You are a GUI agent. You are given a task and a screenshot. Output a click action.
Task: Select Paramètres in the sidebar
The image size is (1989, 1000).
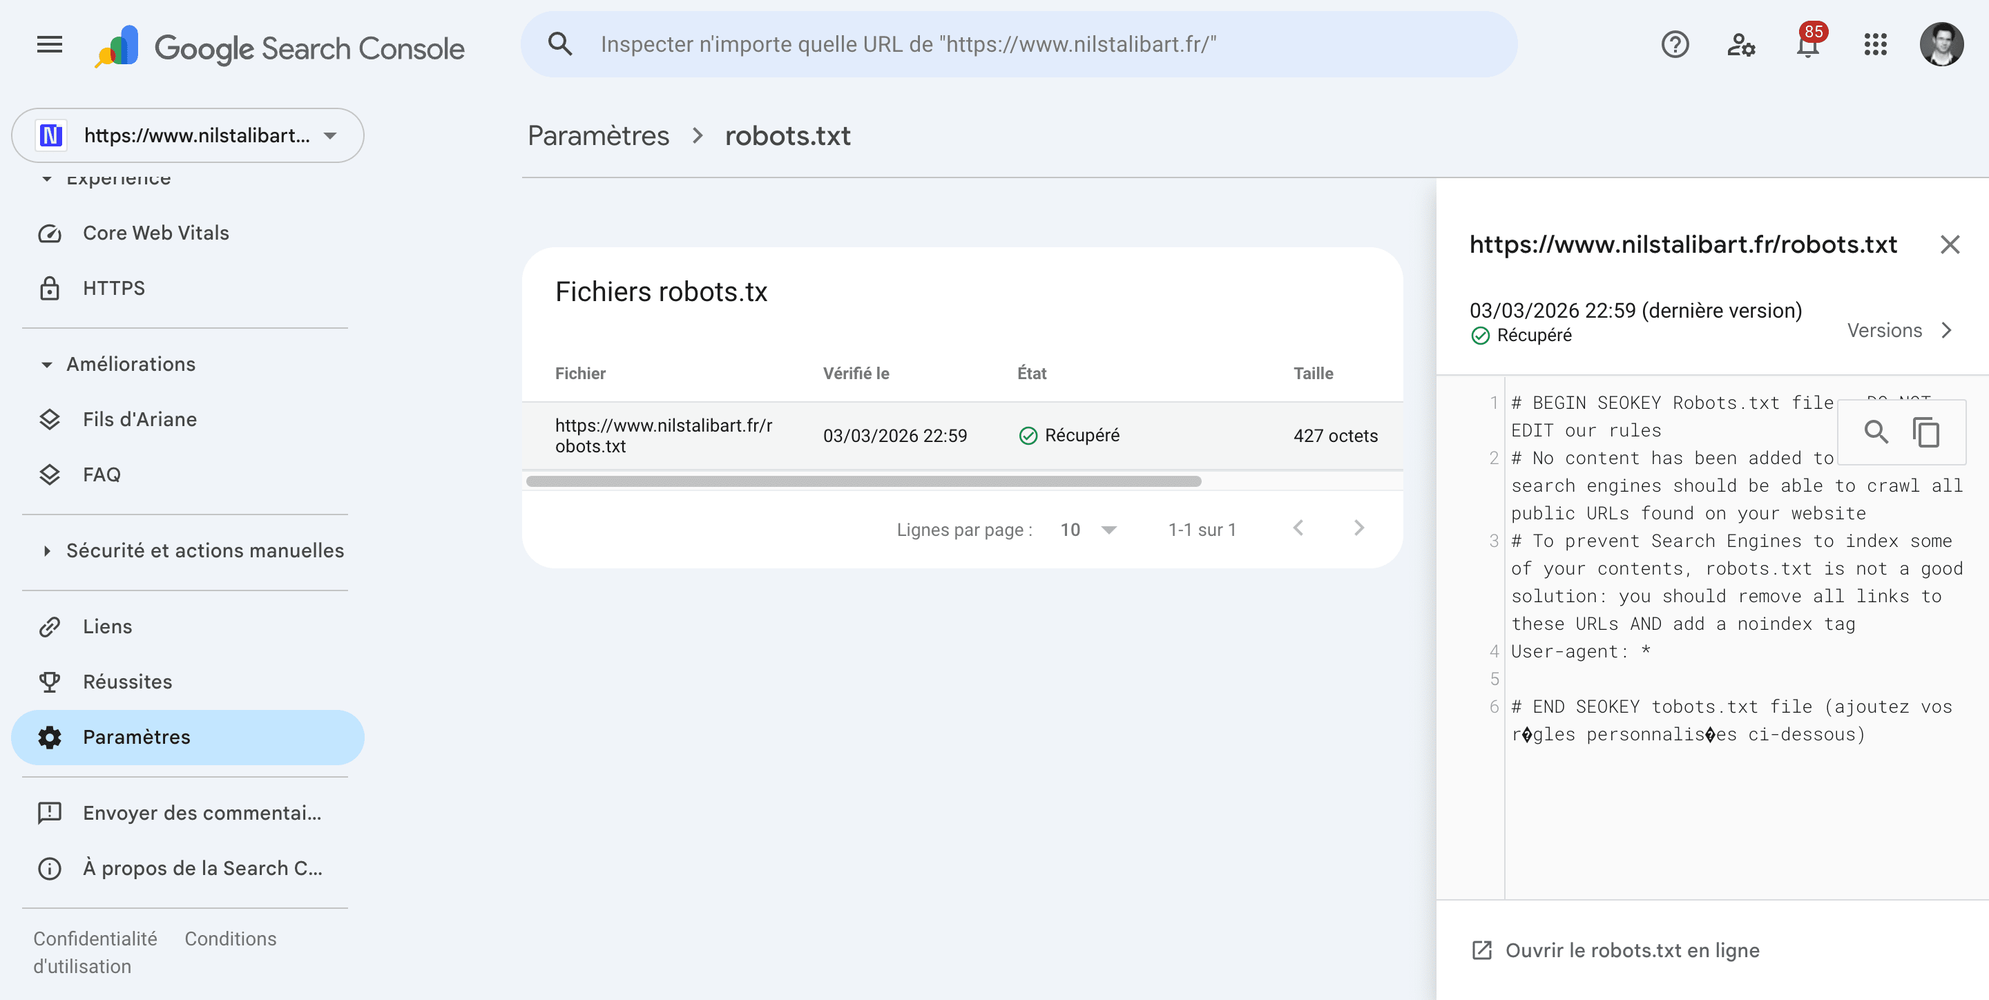click(x=188, y=738)
